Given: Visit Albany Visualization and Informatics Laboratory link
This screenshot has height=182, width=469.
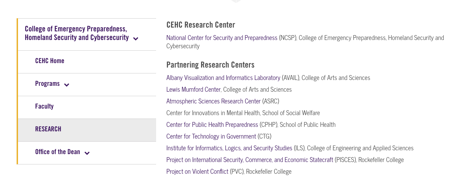Looking at the screenshot, I should coord(223,78).
